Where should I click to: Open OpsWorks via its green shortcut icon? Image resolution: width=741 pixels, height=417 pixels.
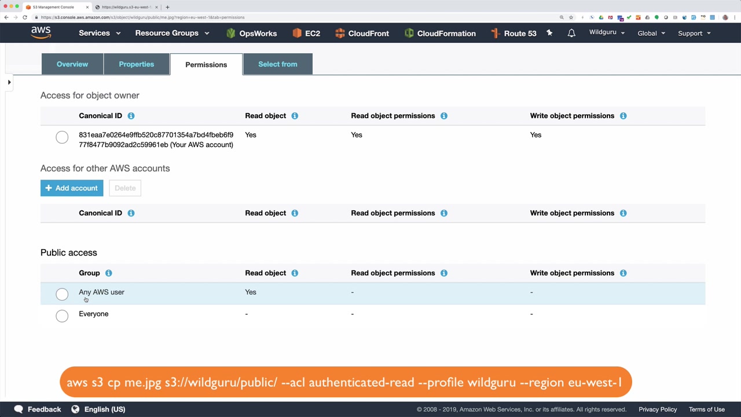[231, 33]
